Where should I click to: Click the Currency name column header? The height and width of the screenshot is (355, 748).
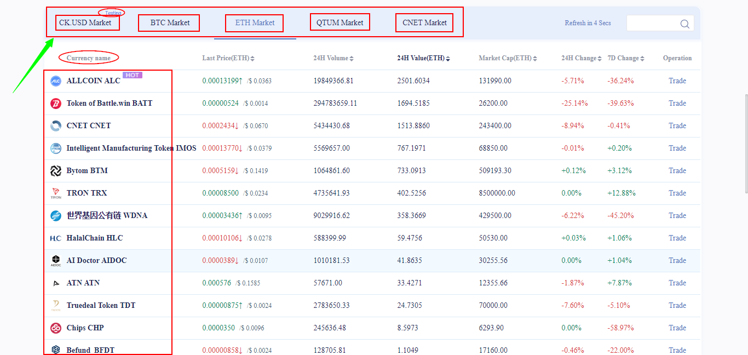click(88, 58)
